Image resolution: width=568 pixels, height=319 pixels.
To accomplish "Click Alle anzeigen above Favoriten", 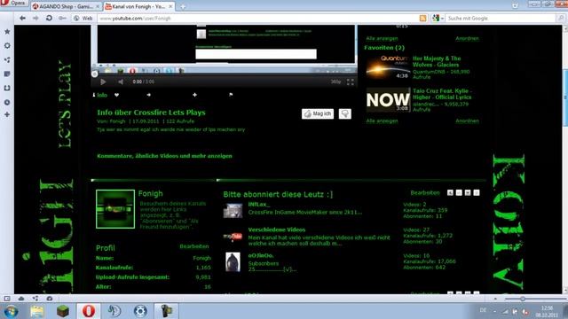I will (x=382, y=38).
